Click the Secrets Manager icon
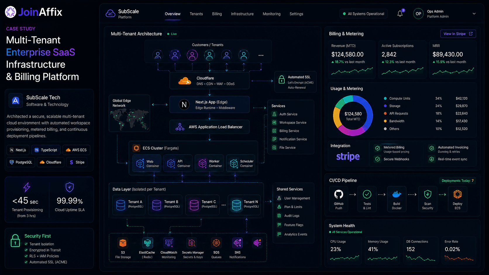The width and height of the screenshot is (489, 275). [x=192, y=243]
